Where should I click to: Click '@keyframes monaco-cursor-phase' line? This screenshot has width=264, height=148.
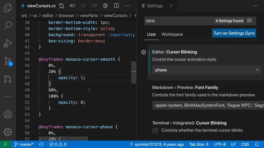(78, 127)
